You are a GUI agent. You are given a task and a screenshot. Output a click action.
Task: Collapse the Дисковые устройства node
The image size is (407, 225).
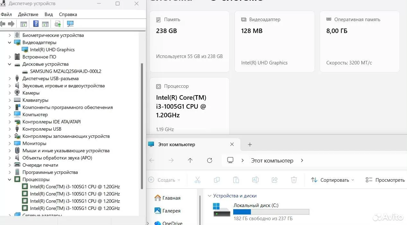[x=10, y=64]
